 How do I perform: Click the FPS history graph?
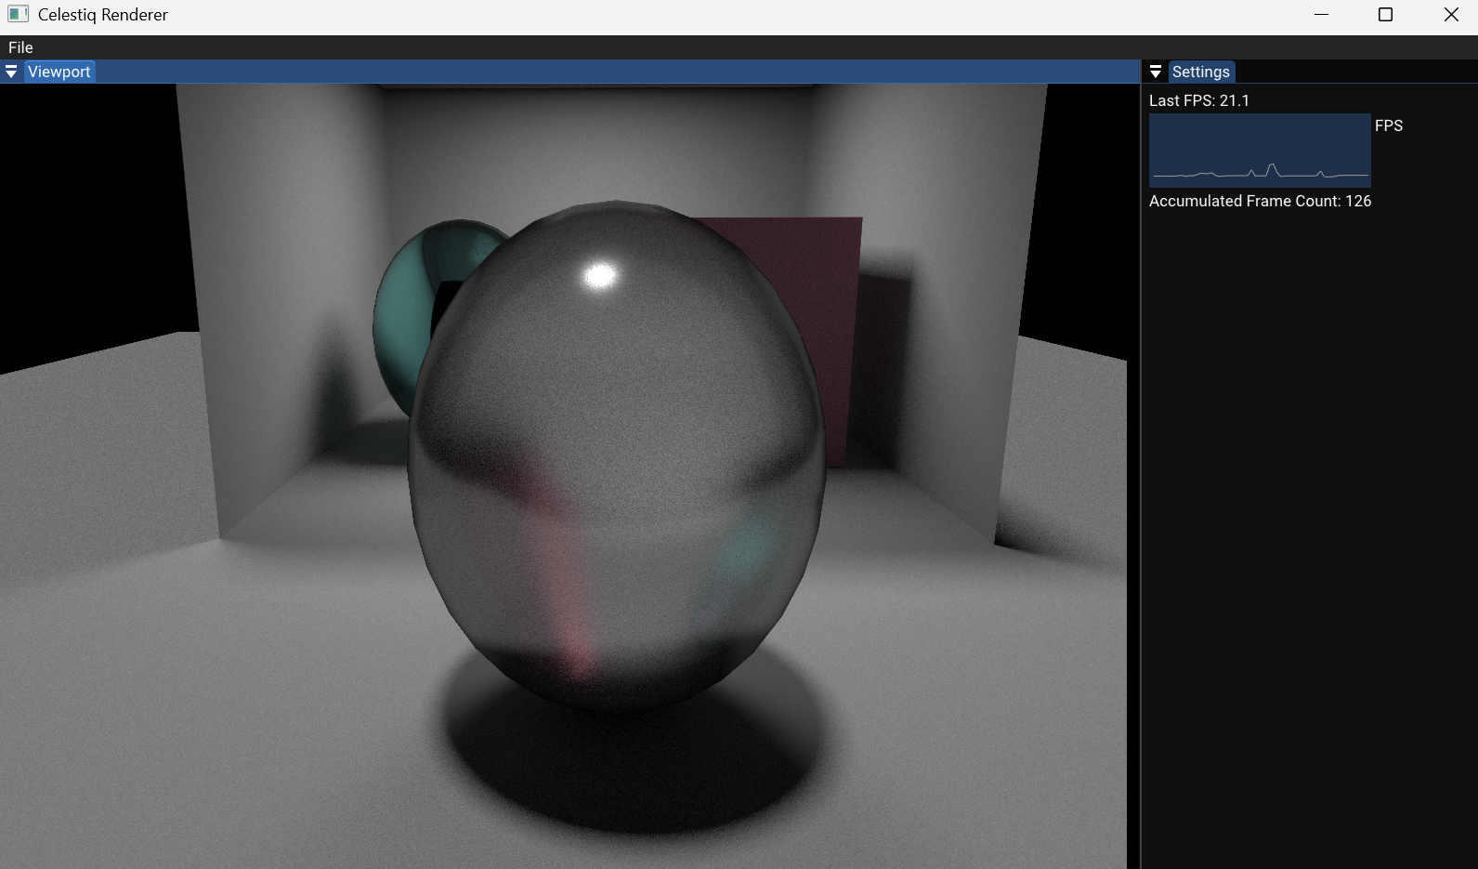1259,150
